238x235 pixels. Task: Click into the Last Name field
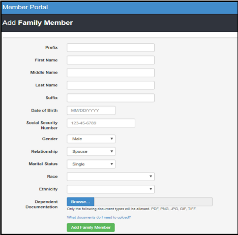pyautogui.click(x=110, y=85)
